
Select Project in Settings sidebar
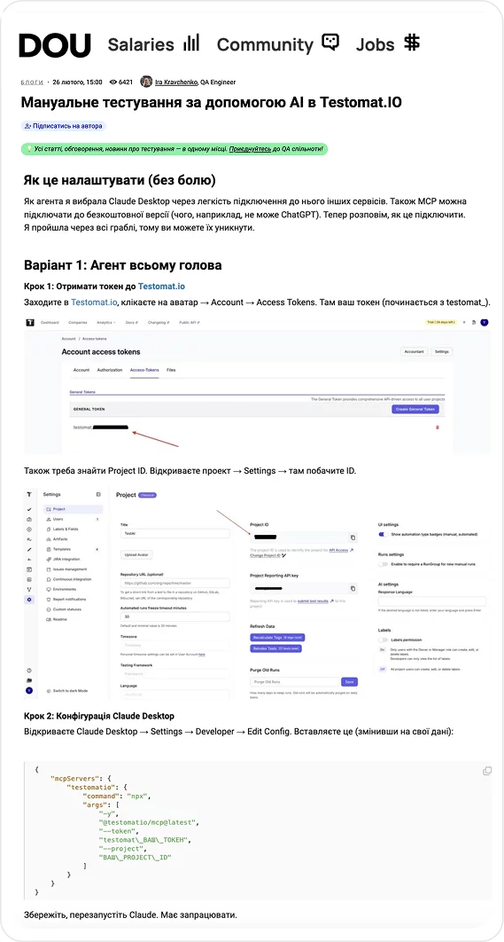pyautogui.click(x=74, y=509)
